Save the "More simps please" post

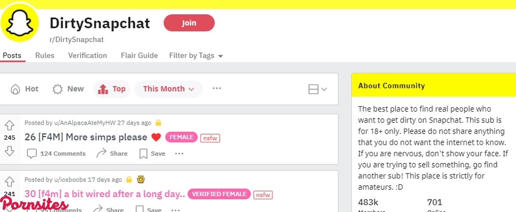153,154
